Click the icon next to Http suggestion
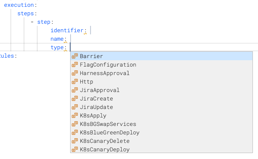This screenshot has height=159, width=258. pyautogui.click(x=75, y=81)
